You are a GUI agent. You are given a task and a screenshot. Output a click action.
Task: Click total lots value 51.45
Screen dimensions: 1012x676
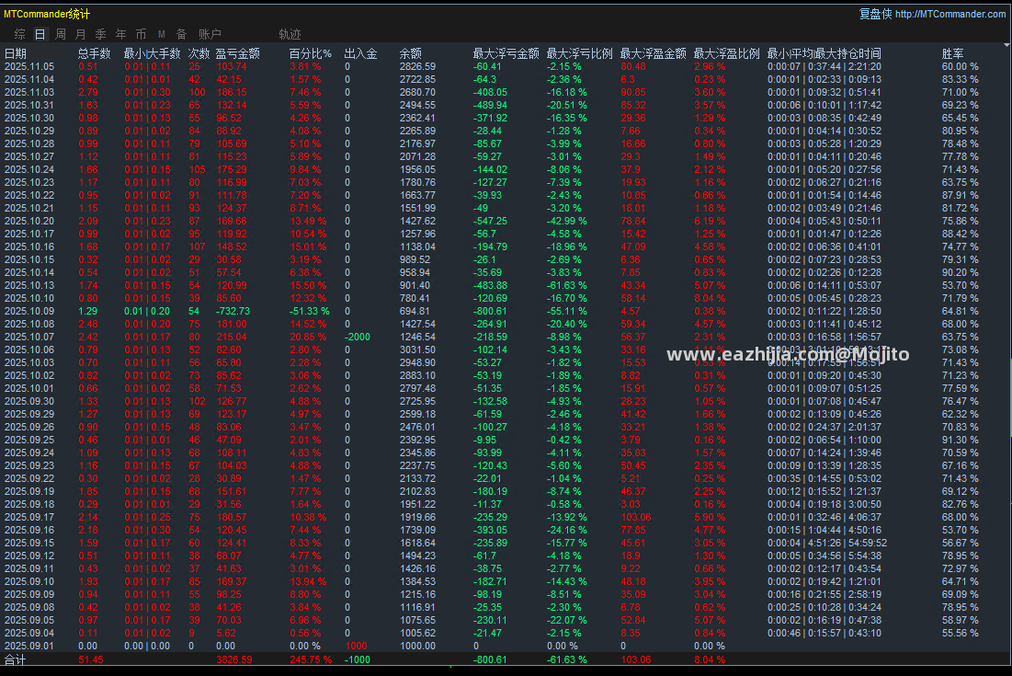click(x=91, y=659)
